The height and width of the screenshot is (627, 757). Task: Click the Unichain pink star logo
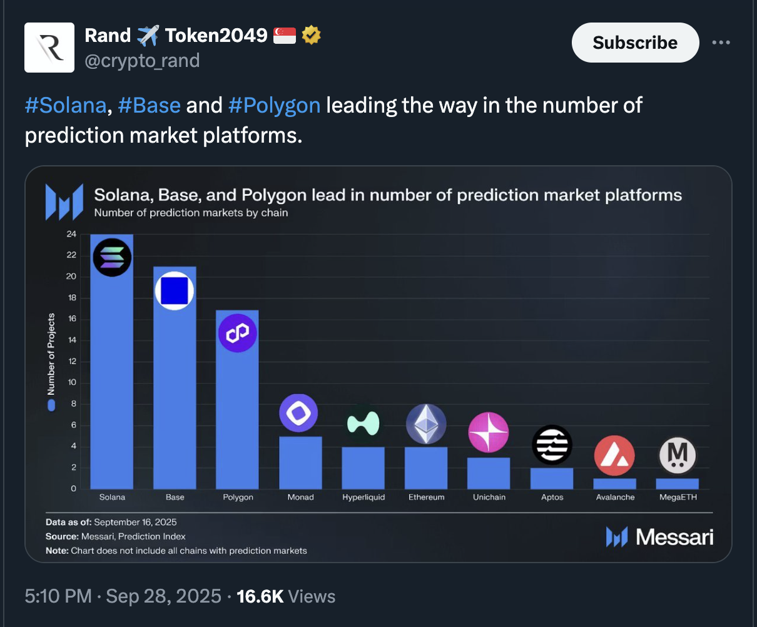489,432
